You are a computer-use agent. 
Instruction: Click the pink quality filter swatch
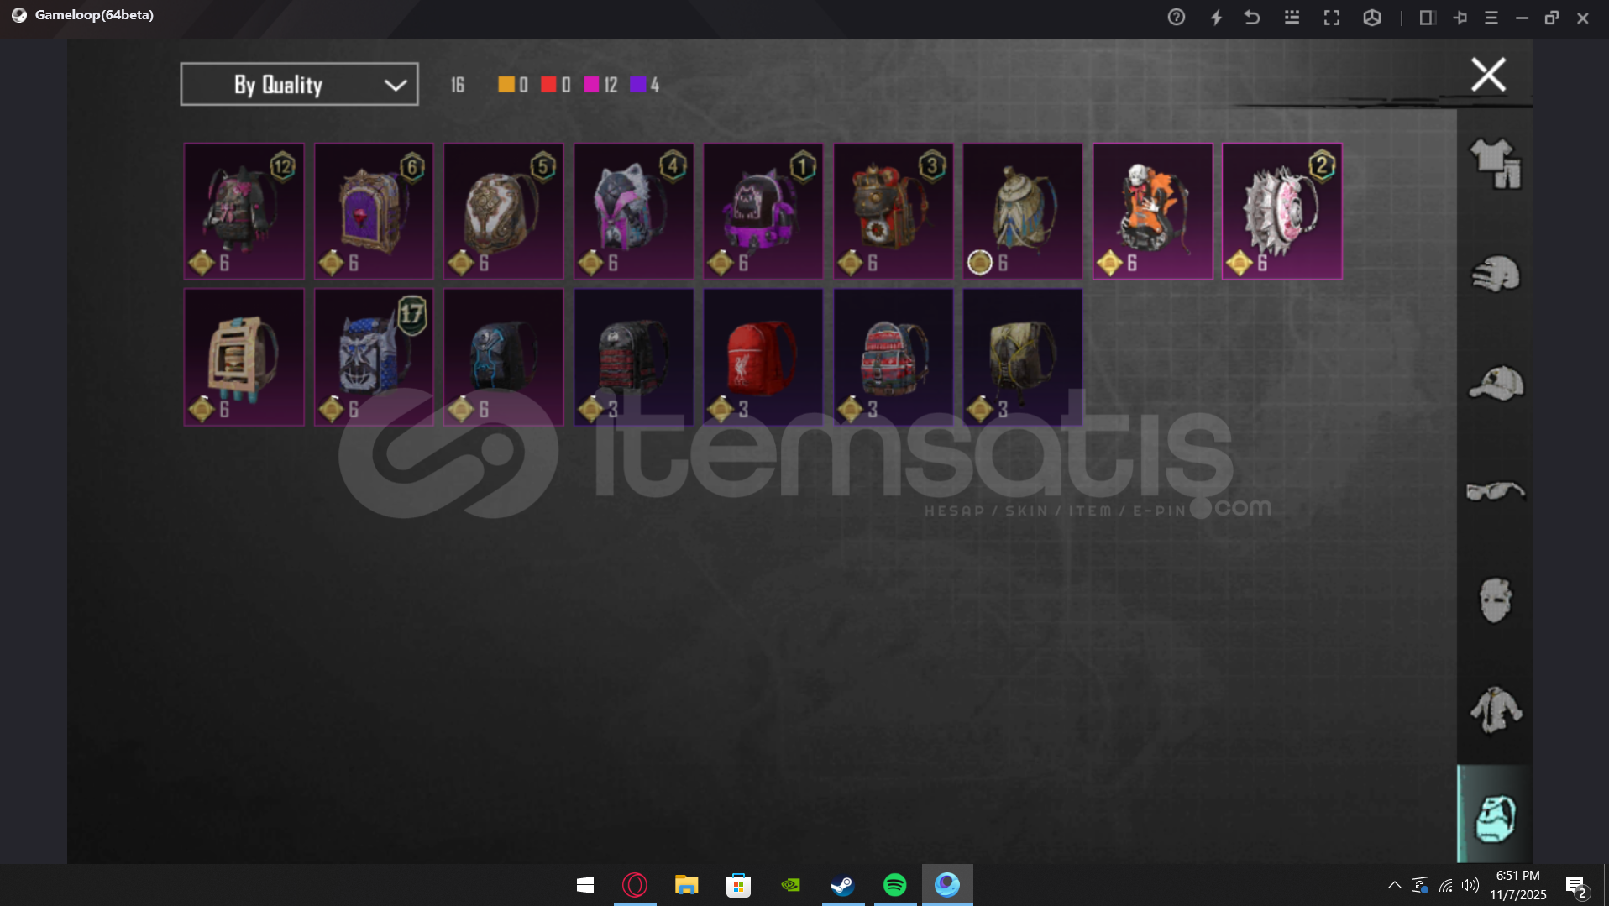coord(591,85)
